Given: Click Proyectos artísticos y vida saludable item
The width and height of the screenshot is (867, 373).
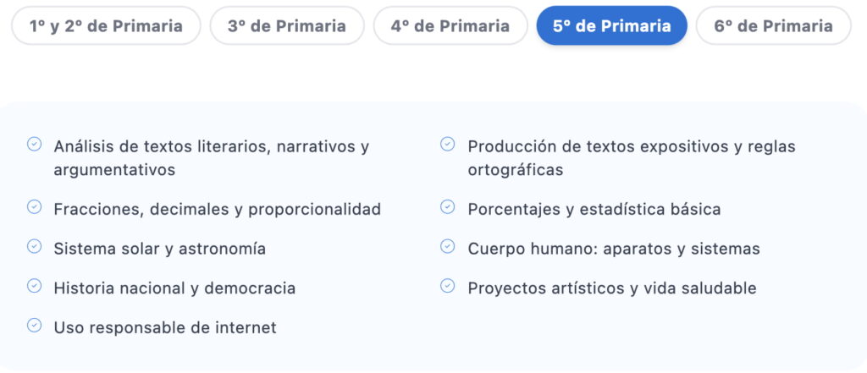Looking at the screenshot, I should [x=612, y=288].
